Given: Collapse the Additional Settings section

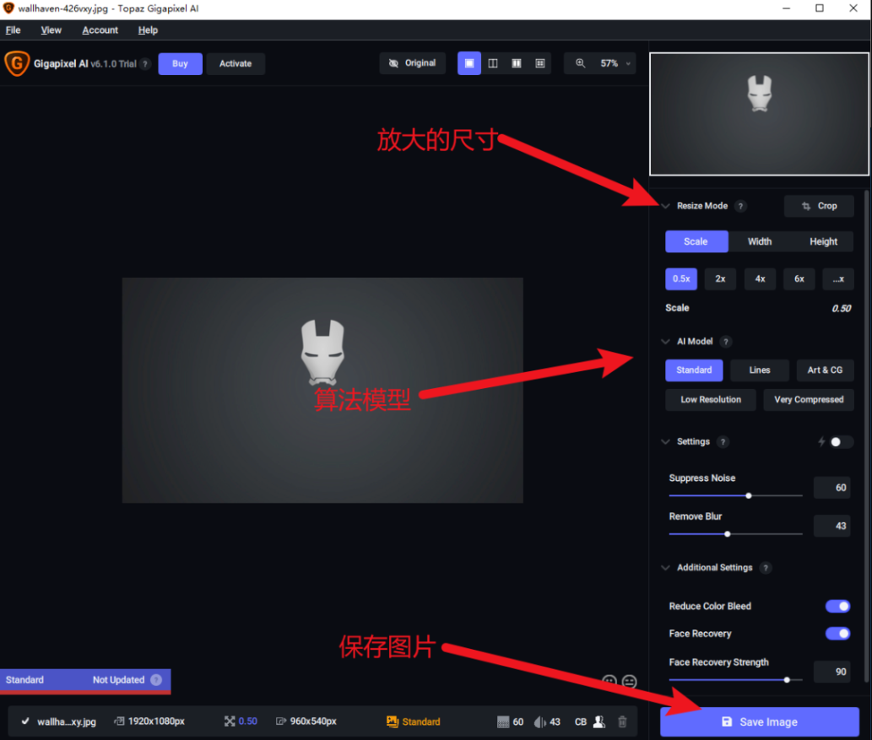Looking at the screenshot, I should [666, 568].
